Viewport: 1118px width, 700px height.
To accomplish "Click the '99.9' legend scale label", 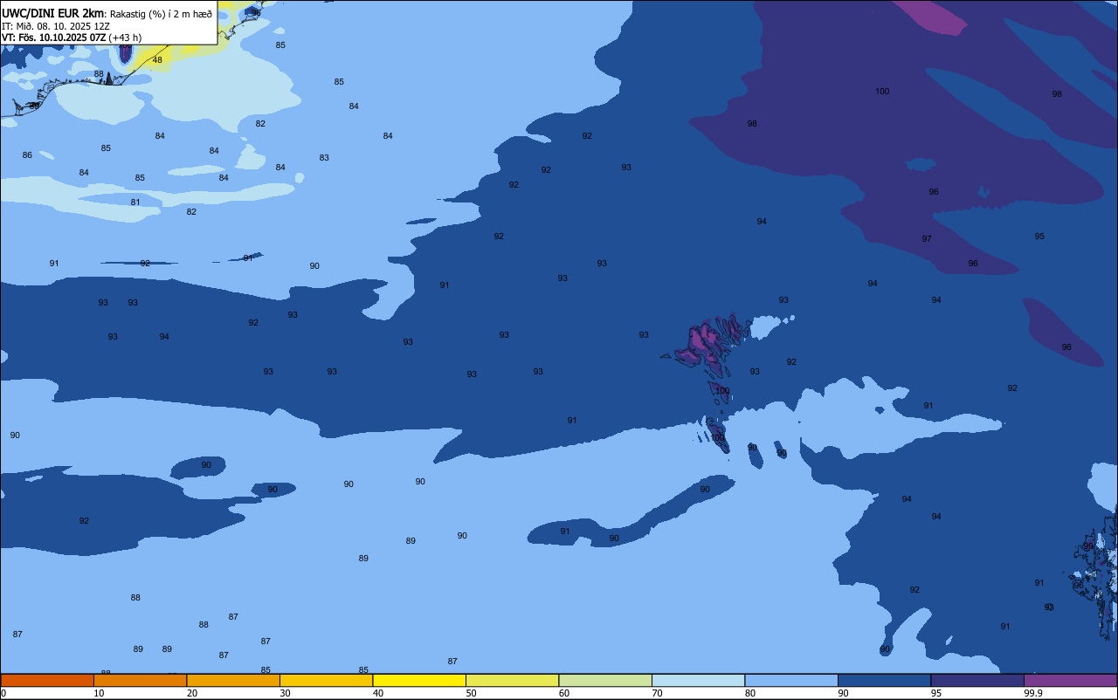I will click(1033, 693).
